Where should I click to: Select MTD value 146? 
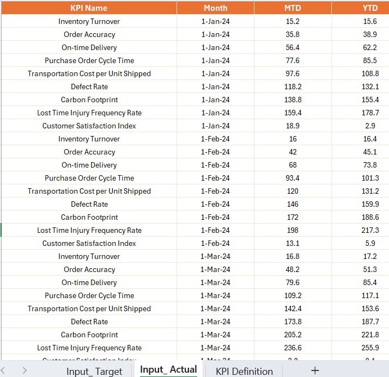[293, 204]
